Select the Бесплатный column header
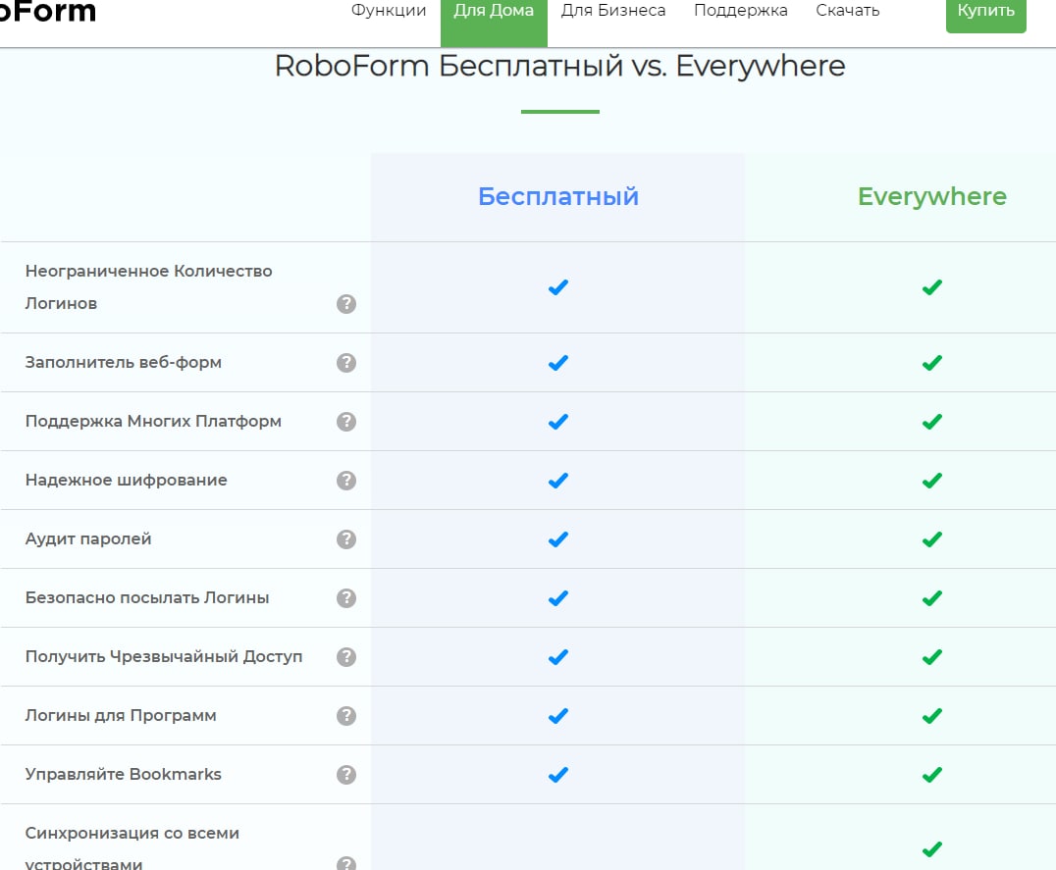 pos(558,196)
